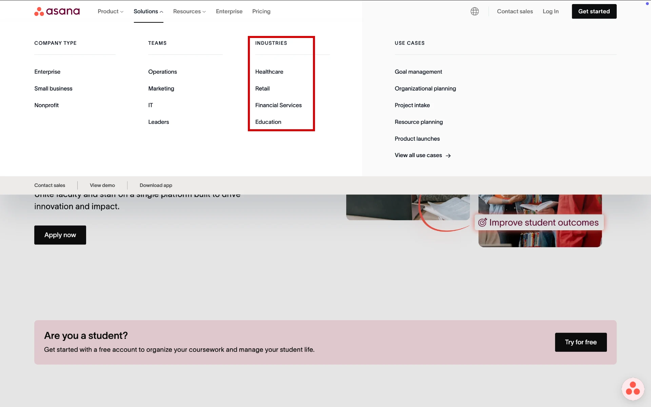Image resolution: width=651 pixels, height=407 pixels.
Task: Open Goal management use case
Action: [418, 72]
